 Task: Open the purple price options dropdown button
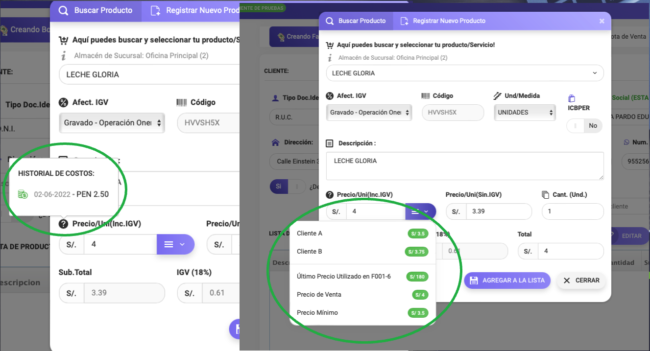point(420,211)
